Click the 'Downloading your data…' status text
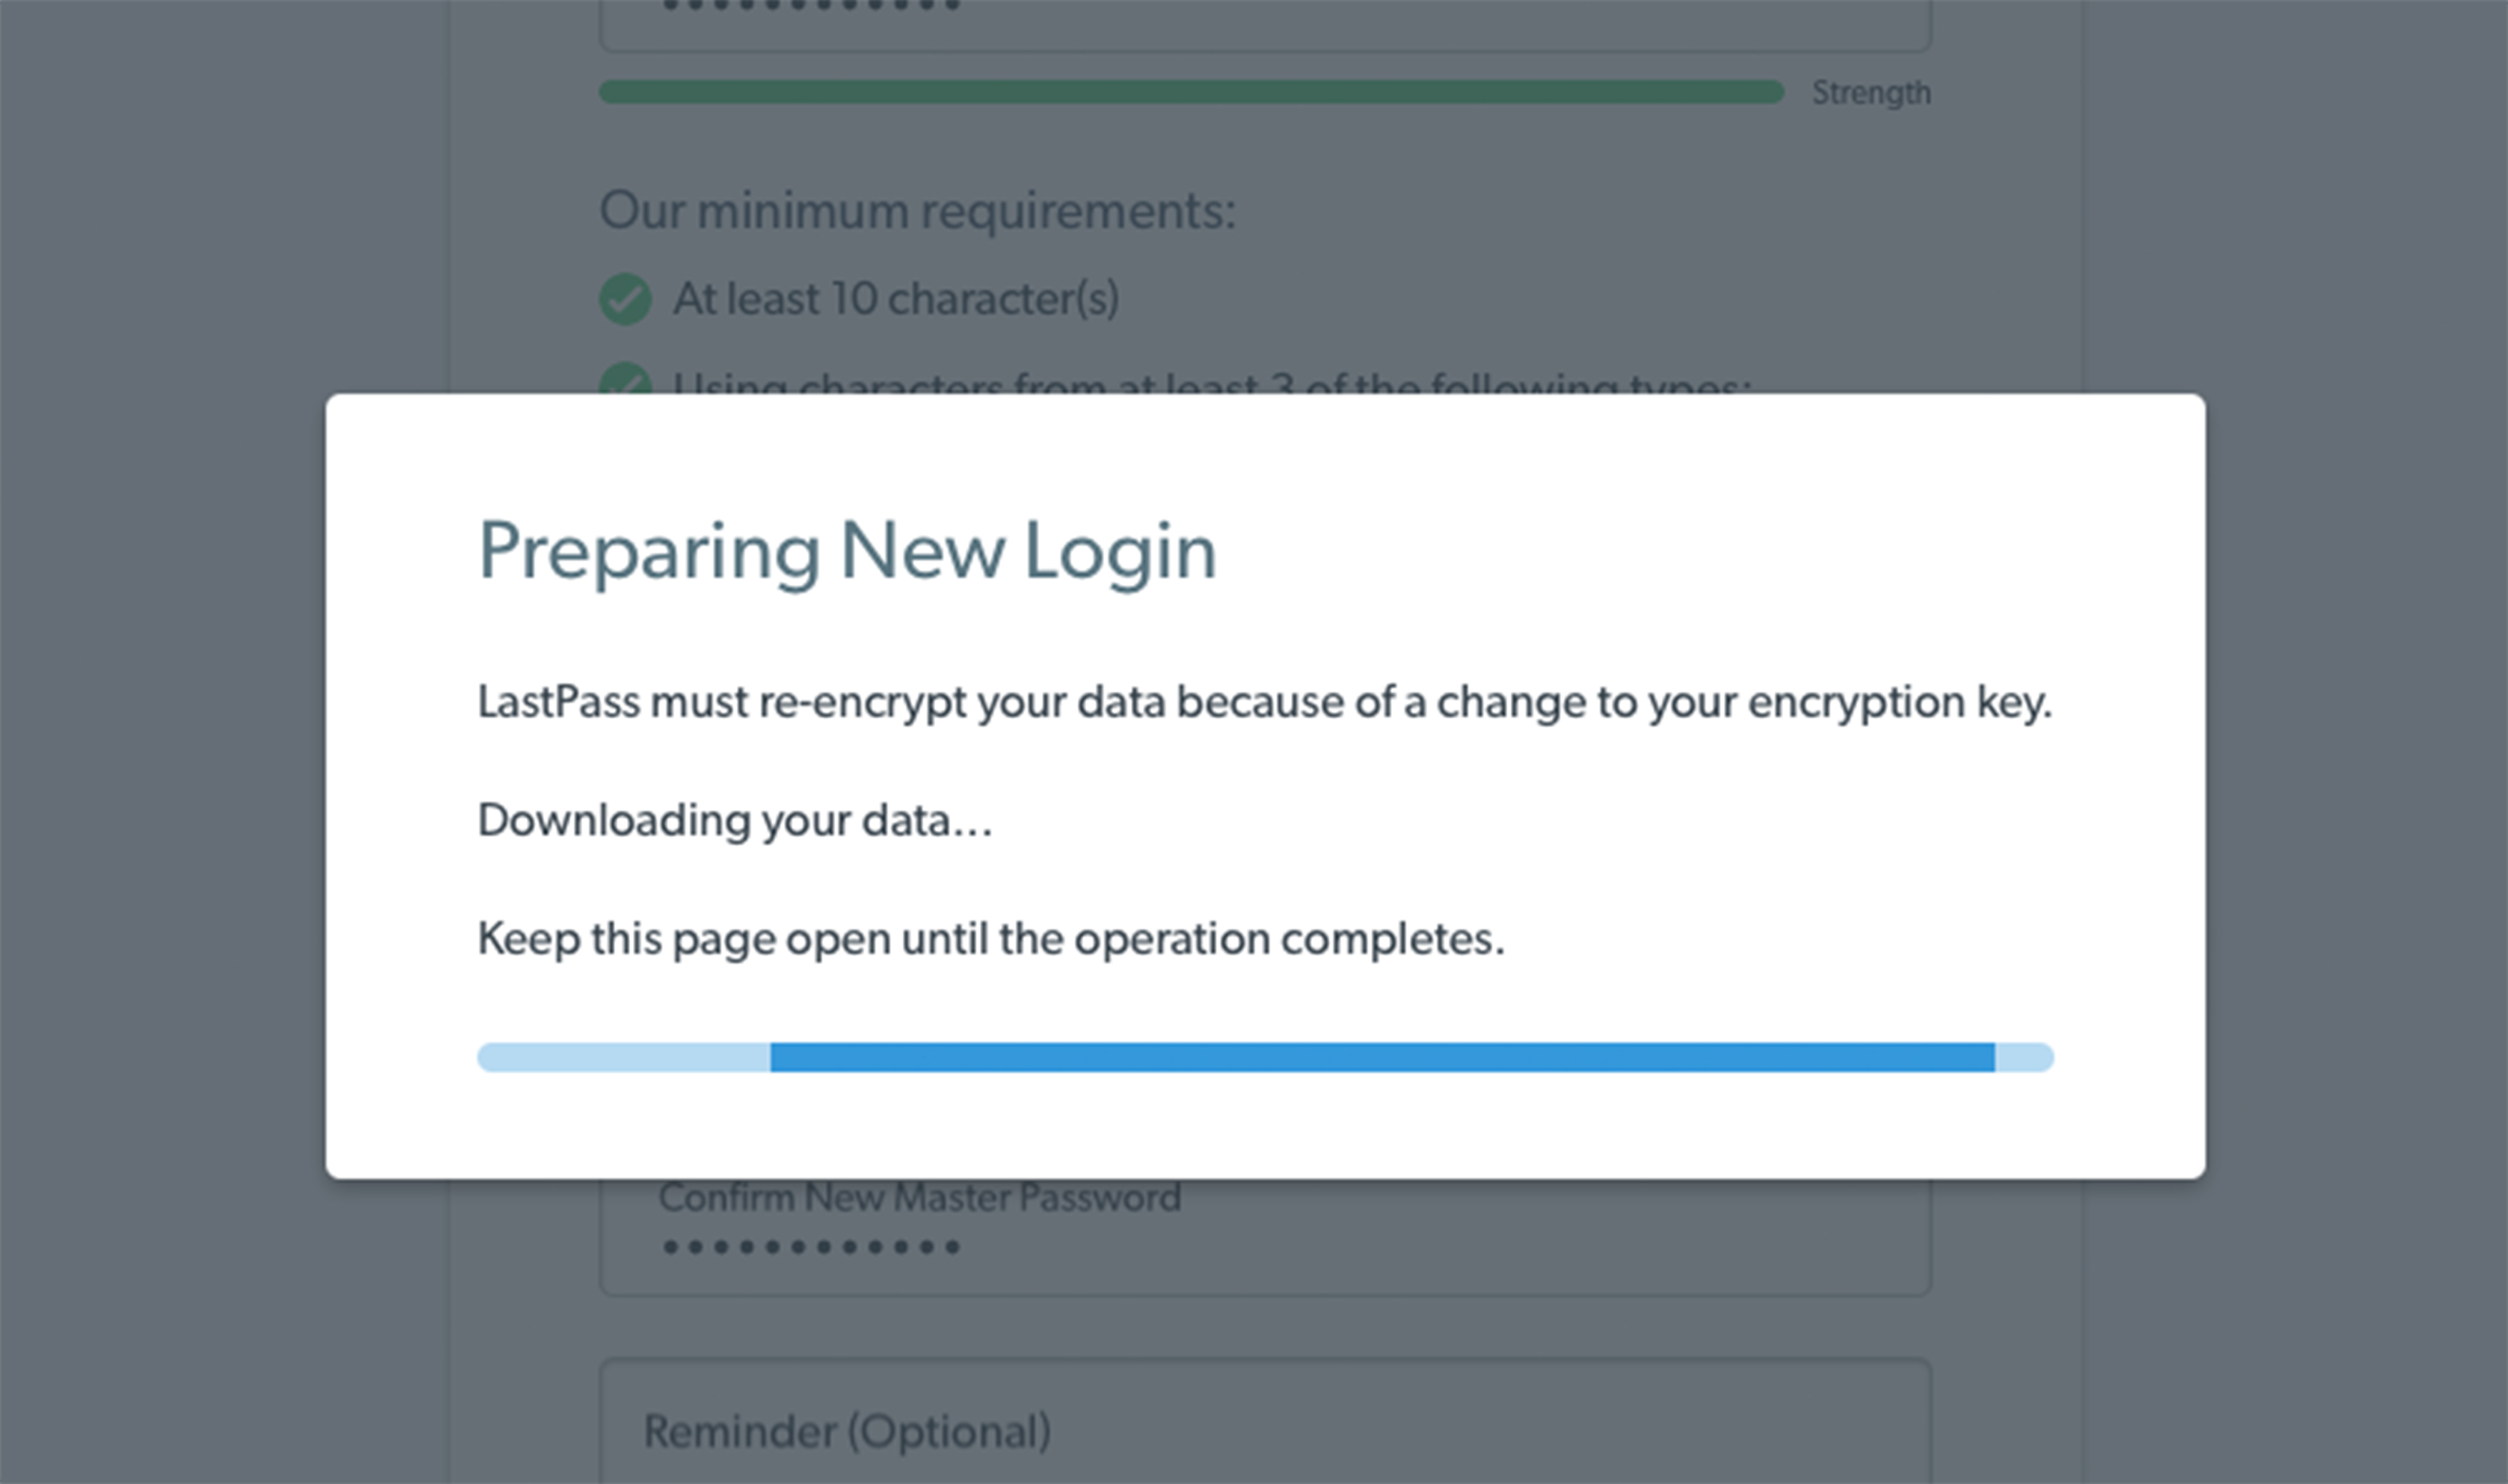This screenshot has height=1484, width=2508. point(735,821)
